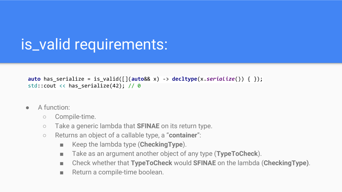Viewport: 342px width, 192px height.
Task: Select the "Compile-time." sub-bullet
Action: 75,117
